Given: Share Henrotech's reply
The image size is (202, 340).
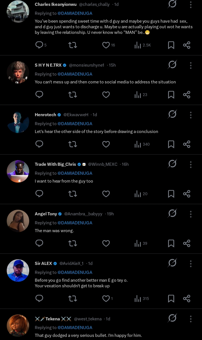Looking at the screenshot, I should click(187, 144).
